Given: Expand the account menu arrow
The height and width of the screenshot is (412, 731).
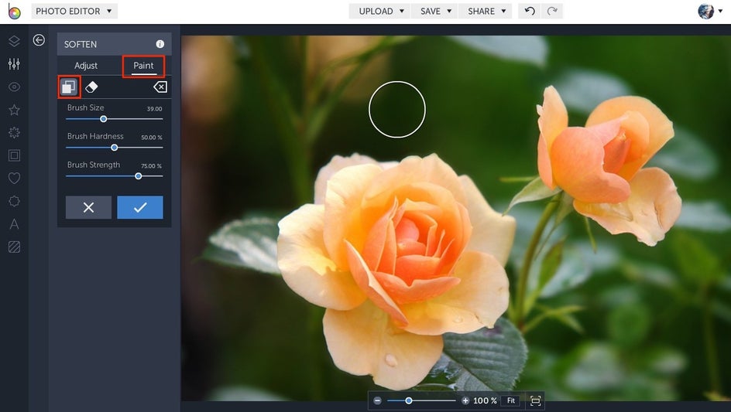Looking at the screenshot, I should coord(720,11).
